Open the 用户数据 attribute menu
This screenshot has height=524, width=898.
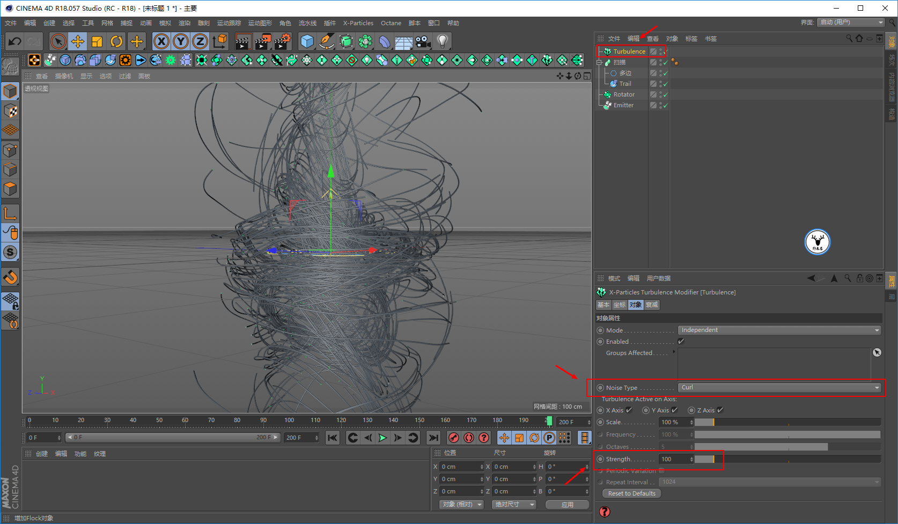click(x=658, y=278)
